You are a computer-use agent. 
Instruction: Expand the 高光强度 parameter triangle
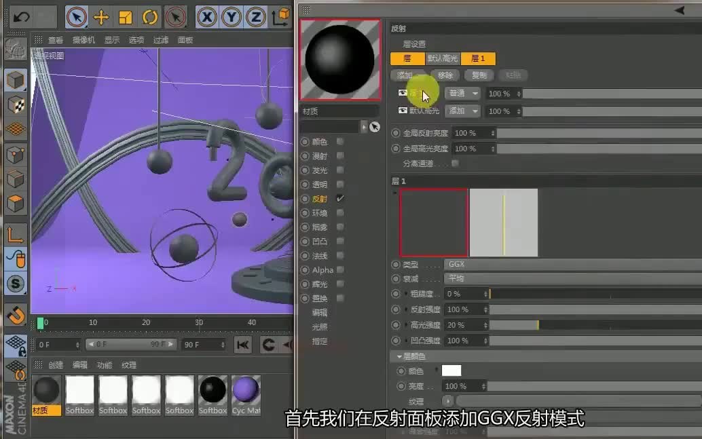[406, 325]
